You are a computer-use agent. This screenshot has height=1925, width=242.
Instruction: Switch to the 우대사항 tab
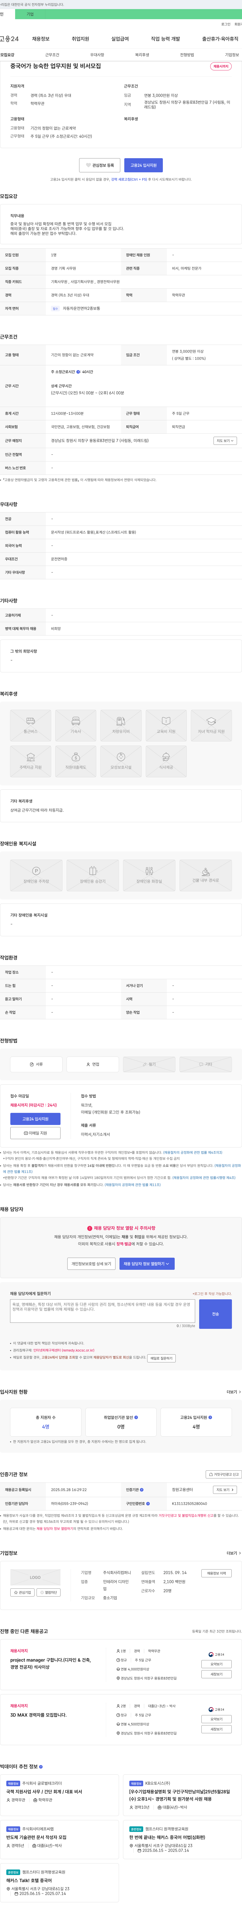97,54
